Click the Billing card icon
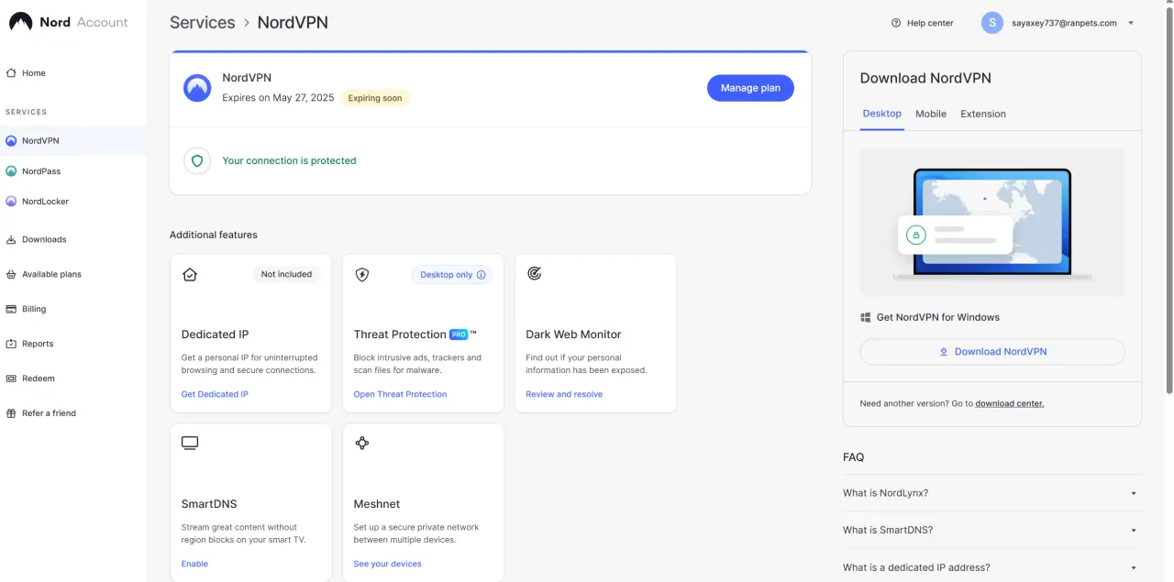Image resolution: width=1174 pixels, height=582 pixels. (11, 309)
